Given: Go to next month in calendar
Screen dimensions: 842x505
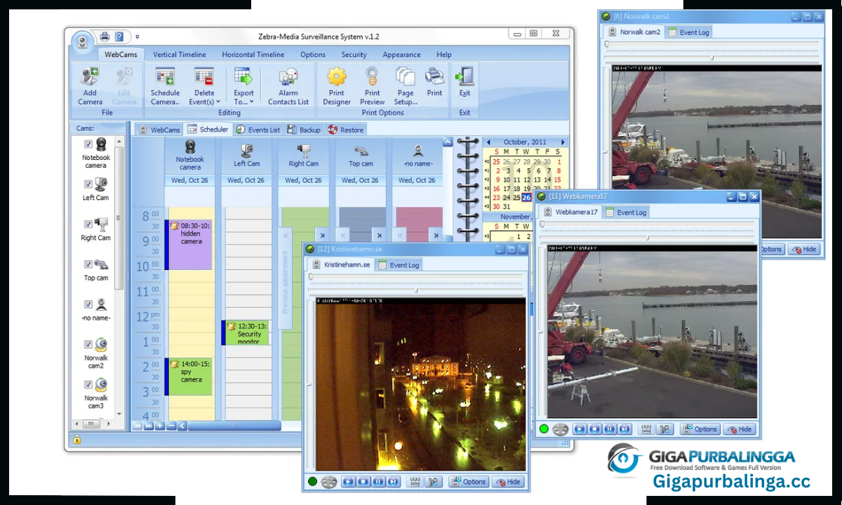Looking at the screenshot, I should [x=562, y=142].
